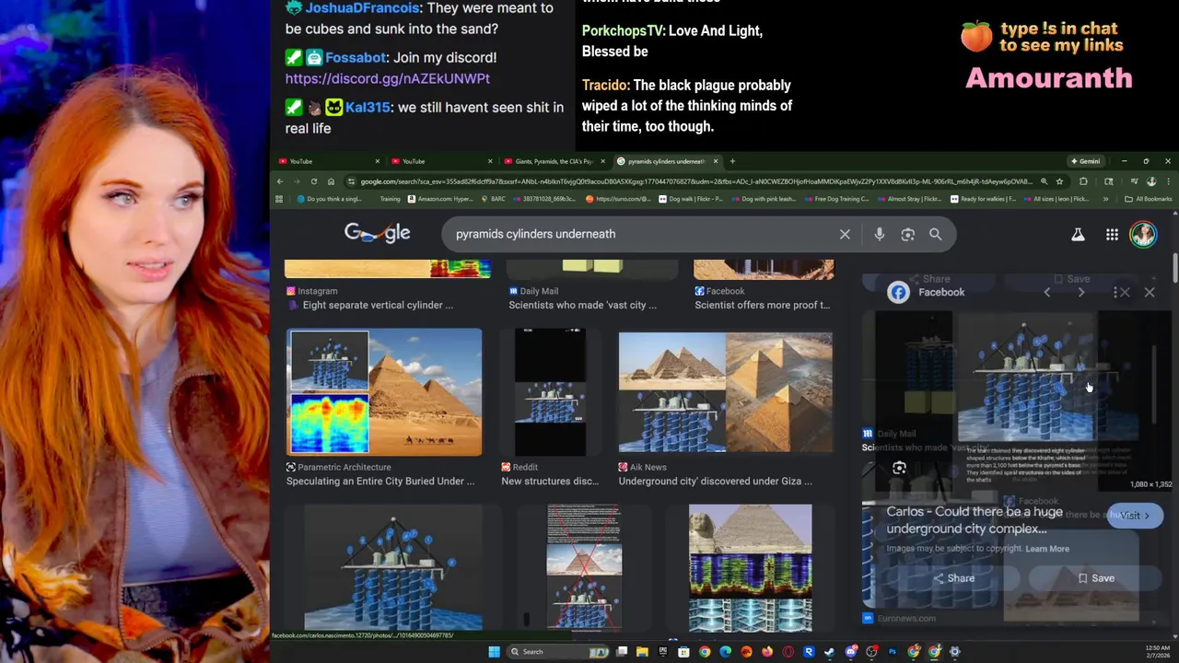Viewport: 1179px width, 663px height.
Task: Go back using browser back arrow
Action: click(280, 181)
